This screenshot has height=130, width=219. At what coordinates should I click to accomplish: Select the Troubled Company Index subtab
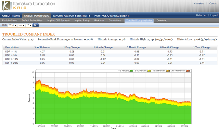[x=139, y=21]
